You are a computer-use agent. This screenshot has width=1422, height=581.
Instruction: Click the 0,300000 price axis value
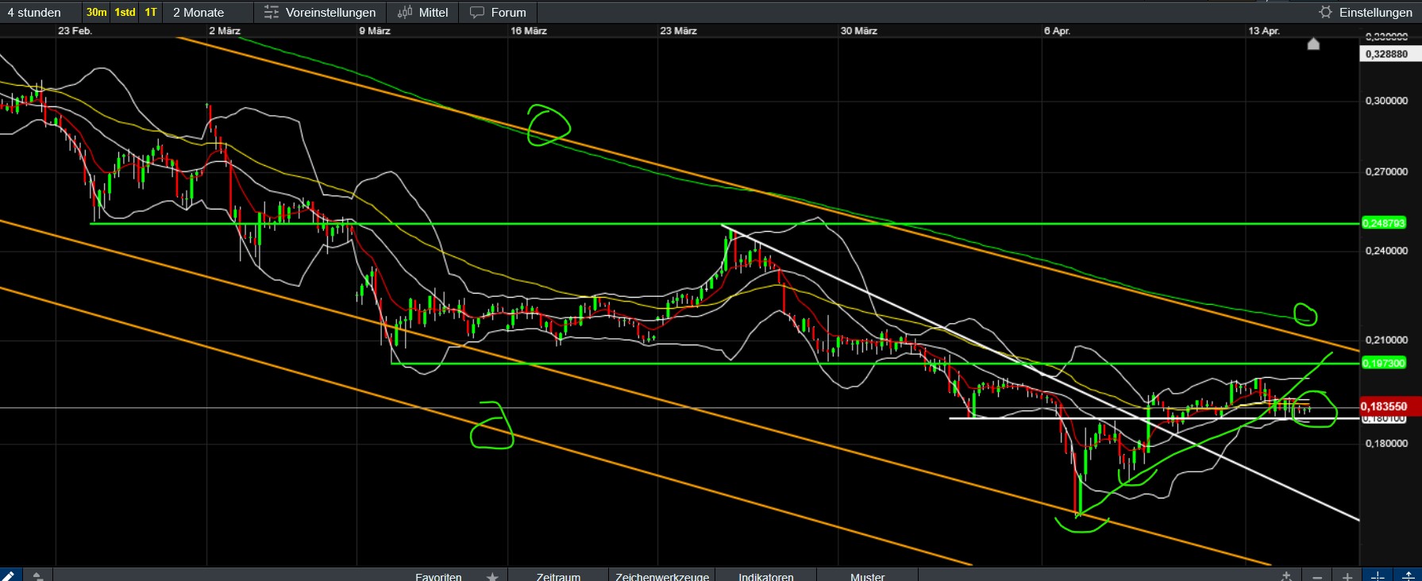(1386, 101)
